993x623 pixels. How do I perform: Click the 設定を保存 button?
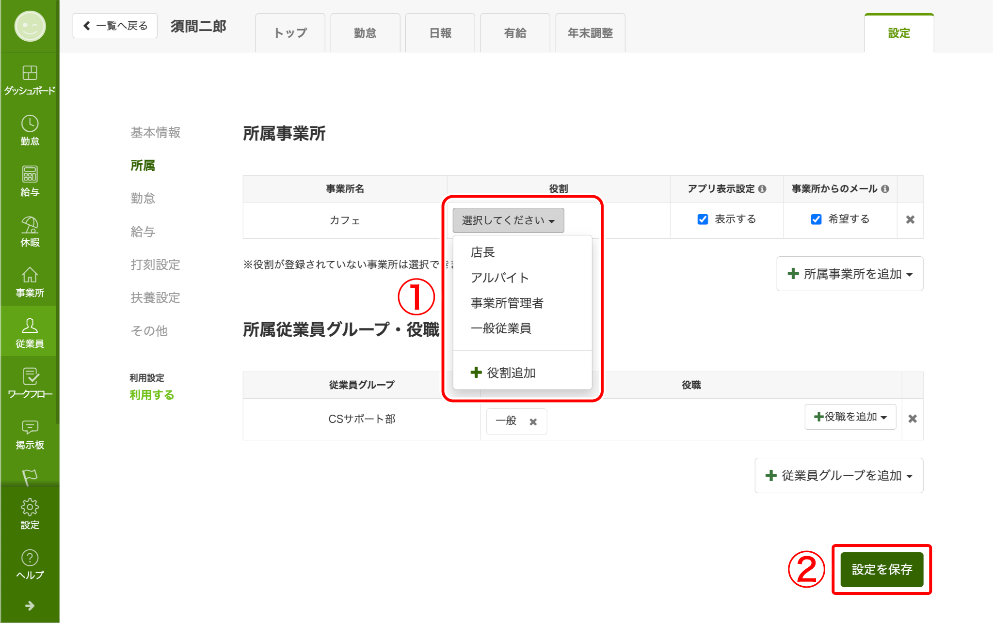(x=882, y=569)
